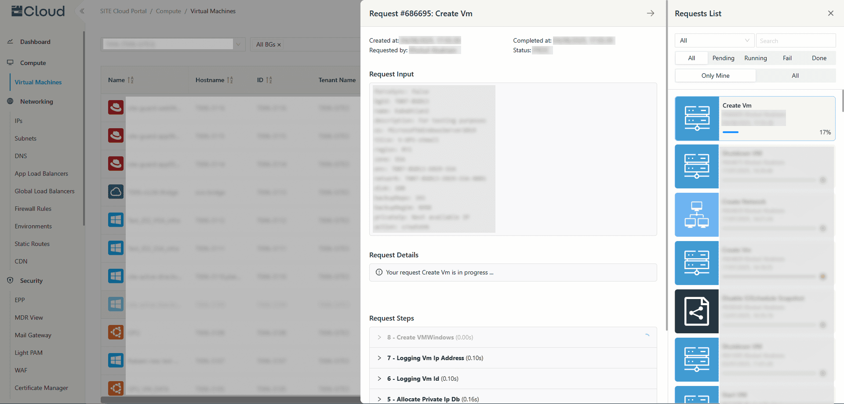Close the Requests List panel
Screen dimensions: 844x404
point(830,14)
